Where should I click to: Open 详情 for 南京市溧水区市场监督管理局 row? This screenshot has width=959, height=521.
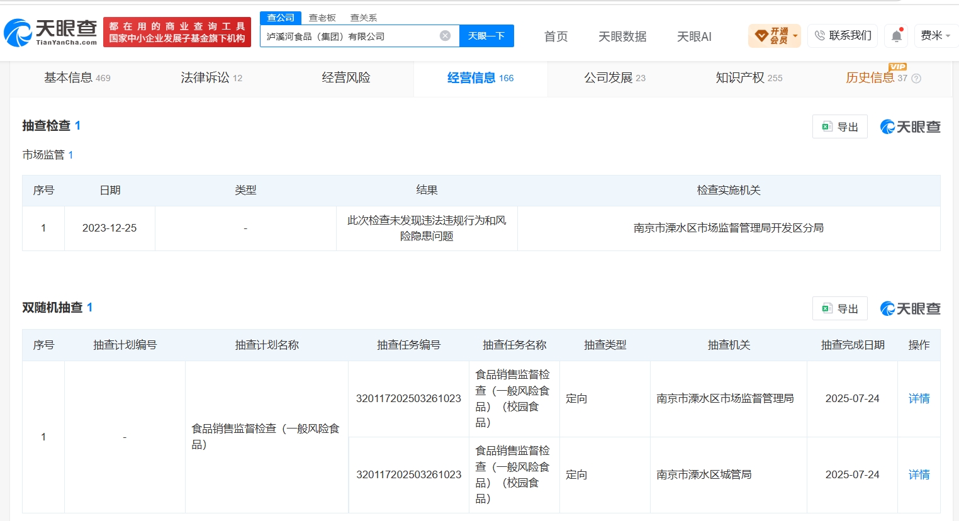click(919, 399)
